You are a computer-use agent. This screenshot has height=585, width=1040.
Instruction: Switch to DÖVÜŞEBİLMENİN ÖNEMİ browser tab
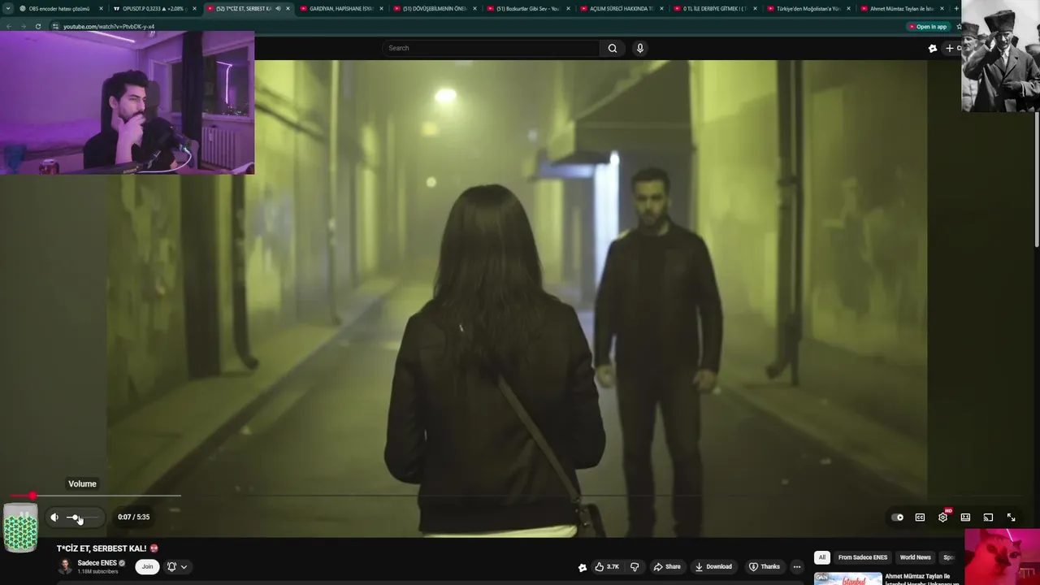[434, 8]
